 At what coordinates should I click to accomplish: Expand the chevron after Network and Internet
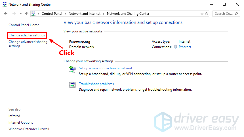coord(104,14)
